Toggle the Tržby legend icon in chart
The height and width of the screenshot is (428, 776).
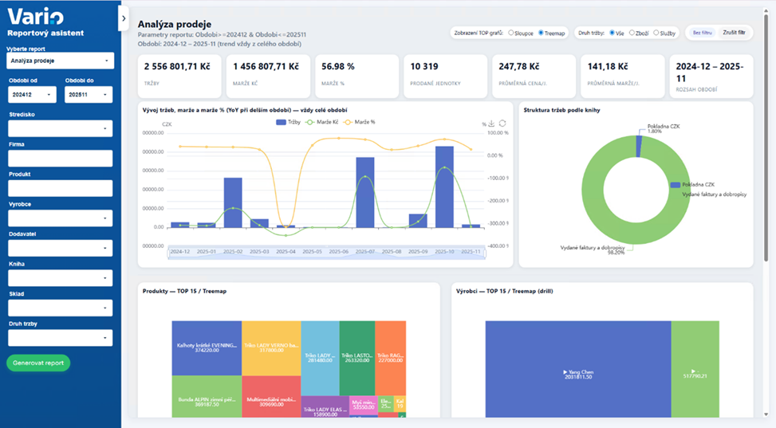click(281, 122)
